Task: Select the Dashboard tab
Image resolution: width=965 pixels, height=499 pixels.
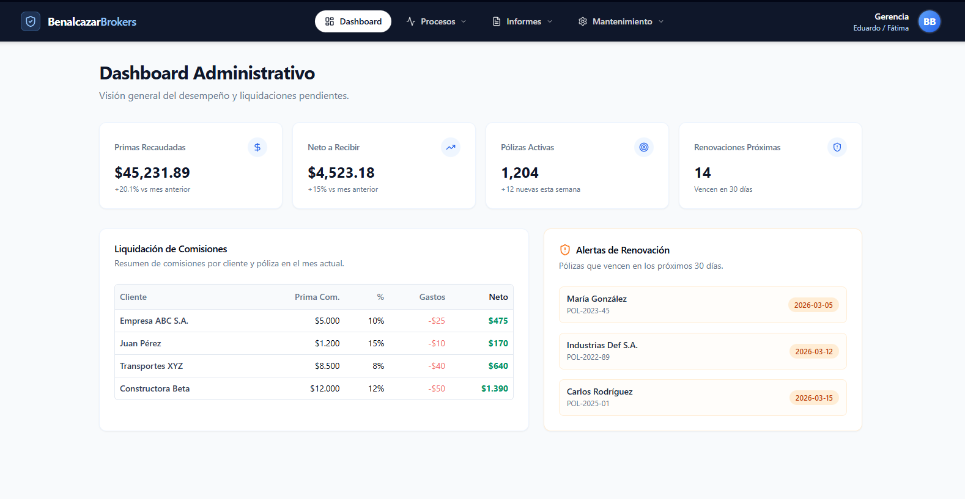Action: tap(353, 21)
